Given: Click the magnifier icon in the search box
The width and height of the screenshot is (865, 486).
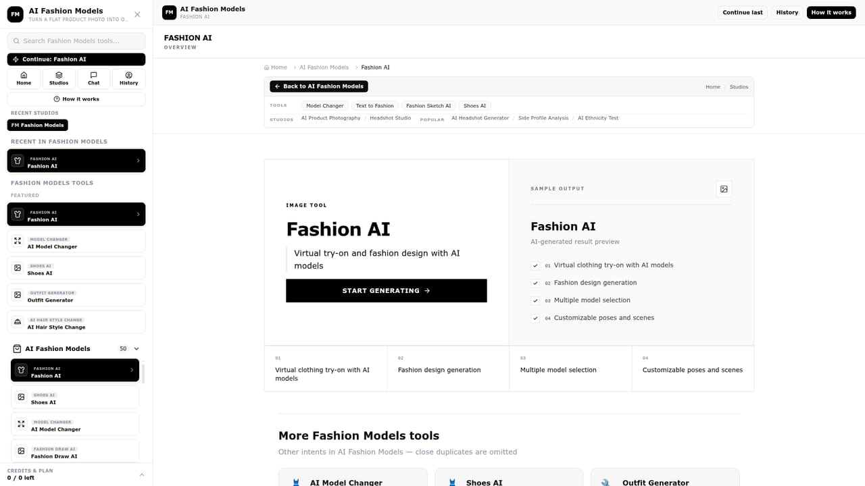Looking at the screenshot, I should [16, 40].
